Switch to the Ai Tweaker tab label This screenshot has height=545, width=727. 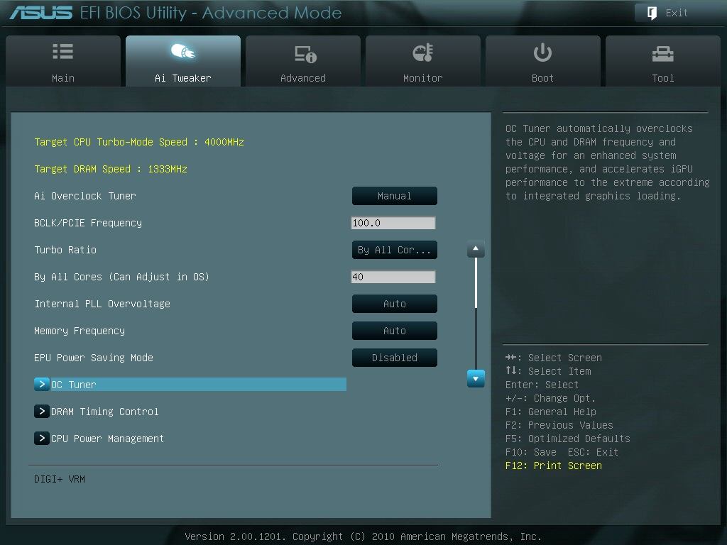click(182, 78)
